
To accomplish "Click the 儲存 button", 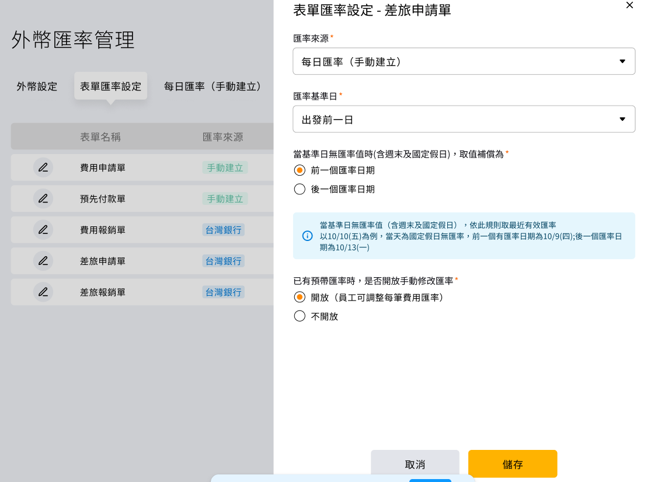I will (x=513, y=464).
